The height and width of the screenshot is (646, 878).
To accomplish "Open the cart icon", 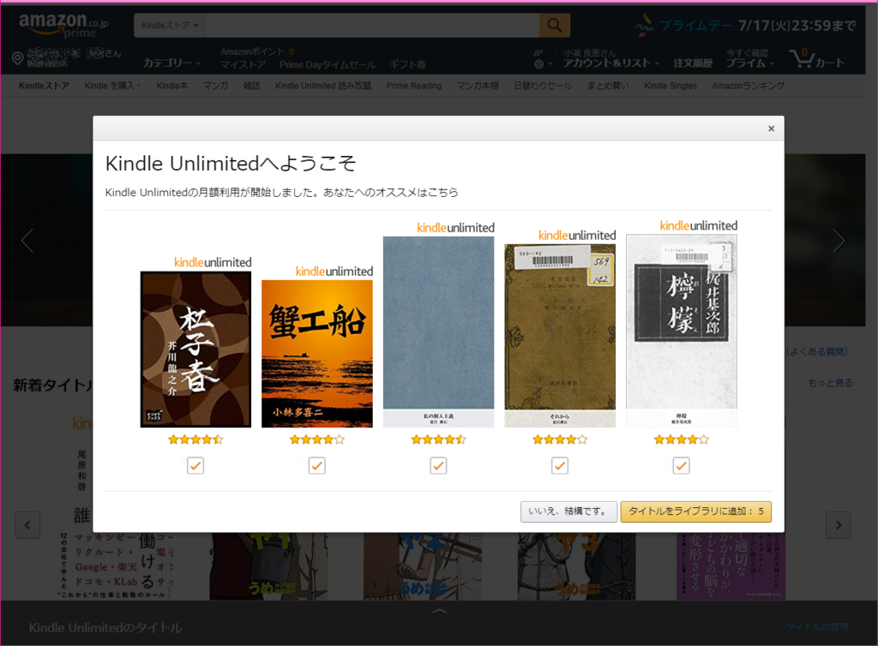I will (x=817, y=58).
